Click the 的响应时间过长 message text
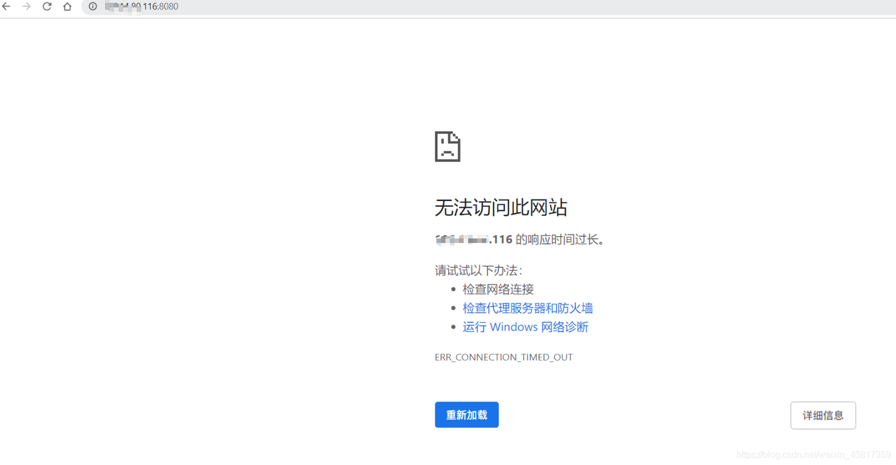This screenshot has height=465, width=896. click(x=560, y=240)
